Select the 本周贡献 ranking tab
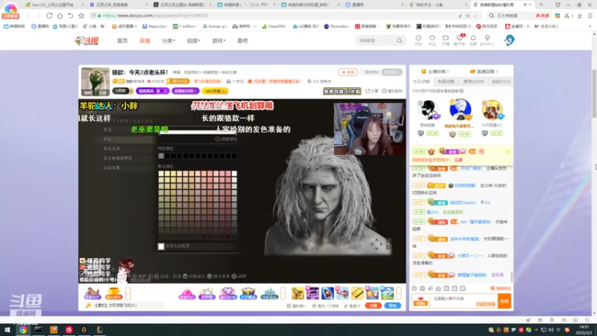This screenshot has width=597, height=336. pyautogui.click(x=446, y=81)
